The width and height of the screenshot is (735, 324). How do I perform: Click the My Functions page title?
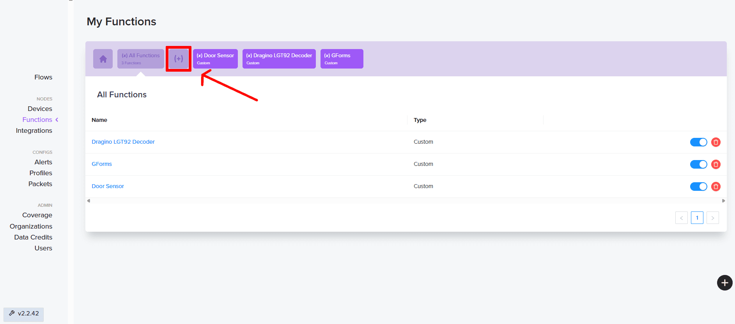point(121,21)
